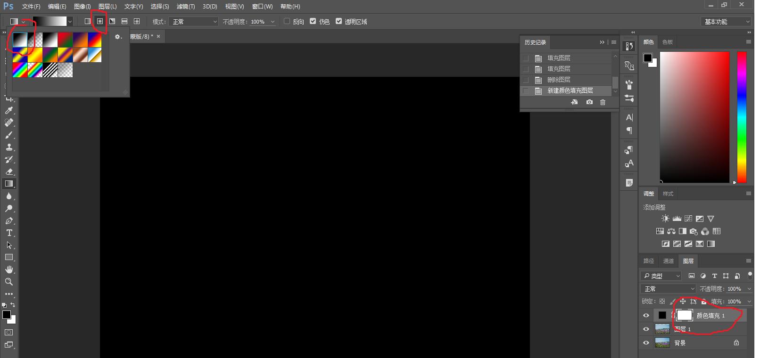The width and height of the screenshot is (760, 358).
Task: Select the Eraser tool
Action: 9,171
